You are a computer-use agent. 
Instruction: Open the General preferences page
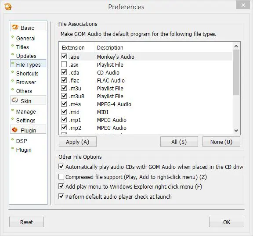[x=26, y=38]
